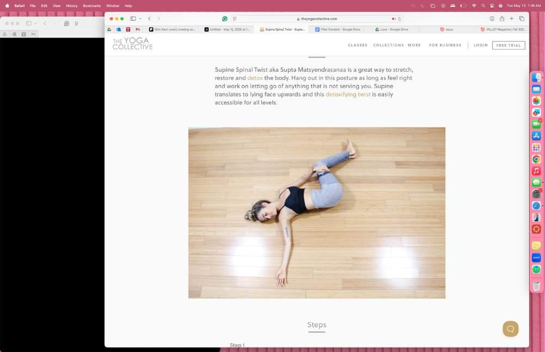
Task: Switch to the Untitled May 12 tab
Action: click(227, 29)
